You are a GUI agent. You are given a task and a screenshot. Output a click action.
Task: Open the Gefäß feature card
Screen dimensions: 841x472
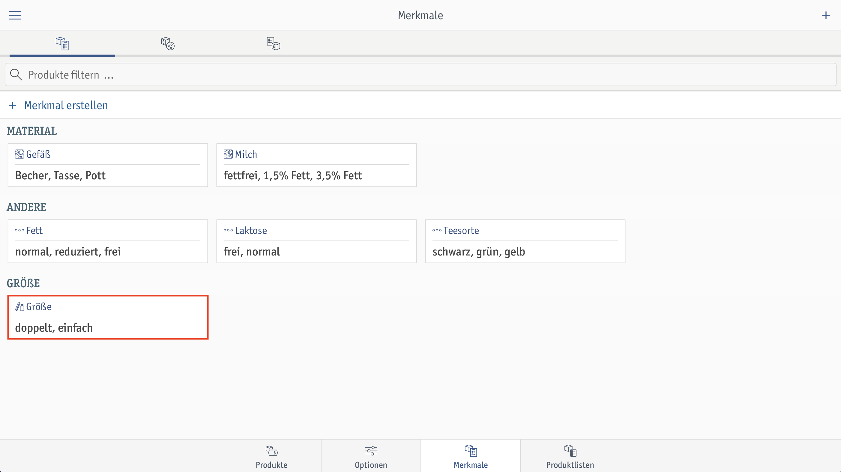[108, 165]
